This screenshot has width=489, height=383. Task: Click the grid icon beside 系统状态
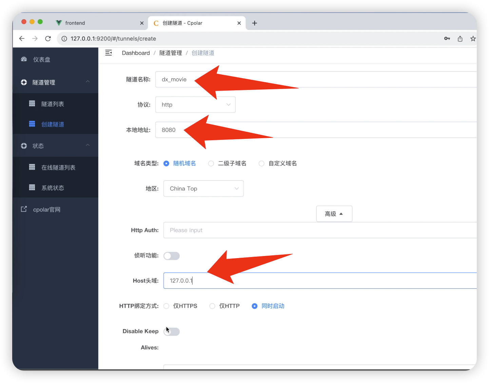[32, 187]
